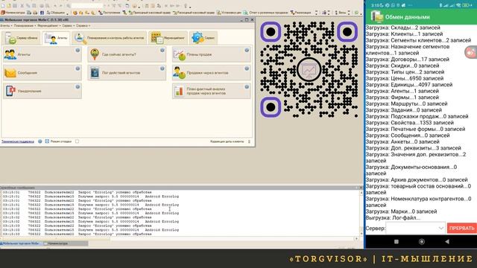Click Поступление toolbar button
The height and width of the screenshot is (268, 477).
110,13
